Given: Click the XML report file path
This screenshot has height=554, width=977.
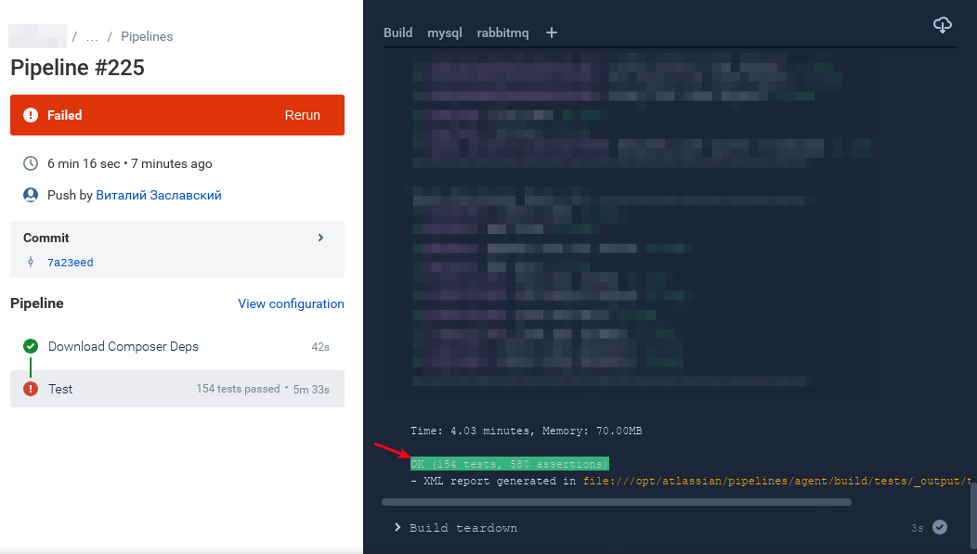Looking at the screenshot, I should pyautogui.click(x=777, y=482).
